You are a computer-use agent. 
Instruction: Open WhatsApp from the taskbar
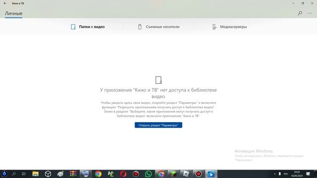(x=148, y=174)
